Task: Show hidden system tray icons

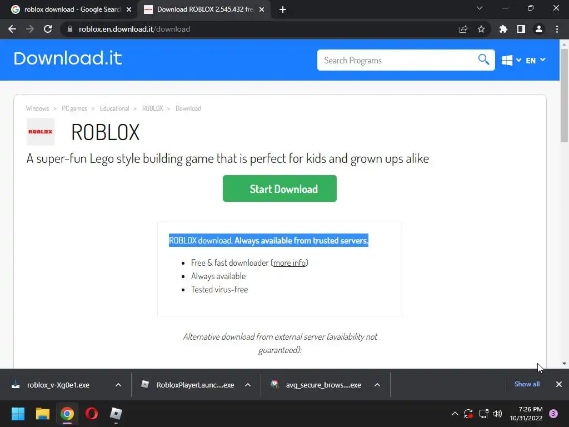Action: coord(455,414)
